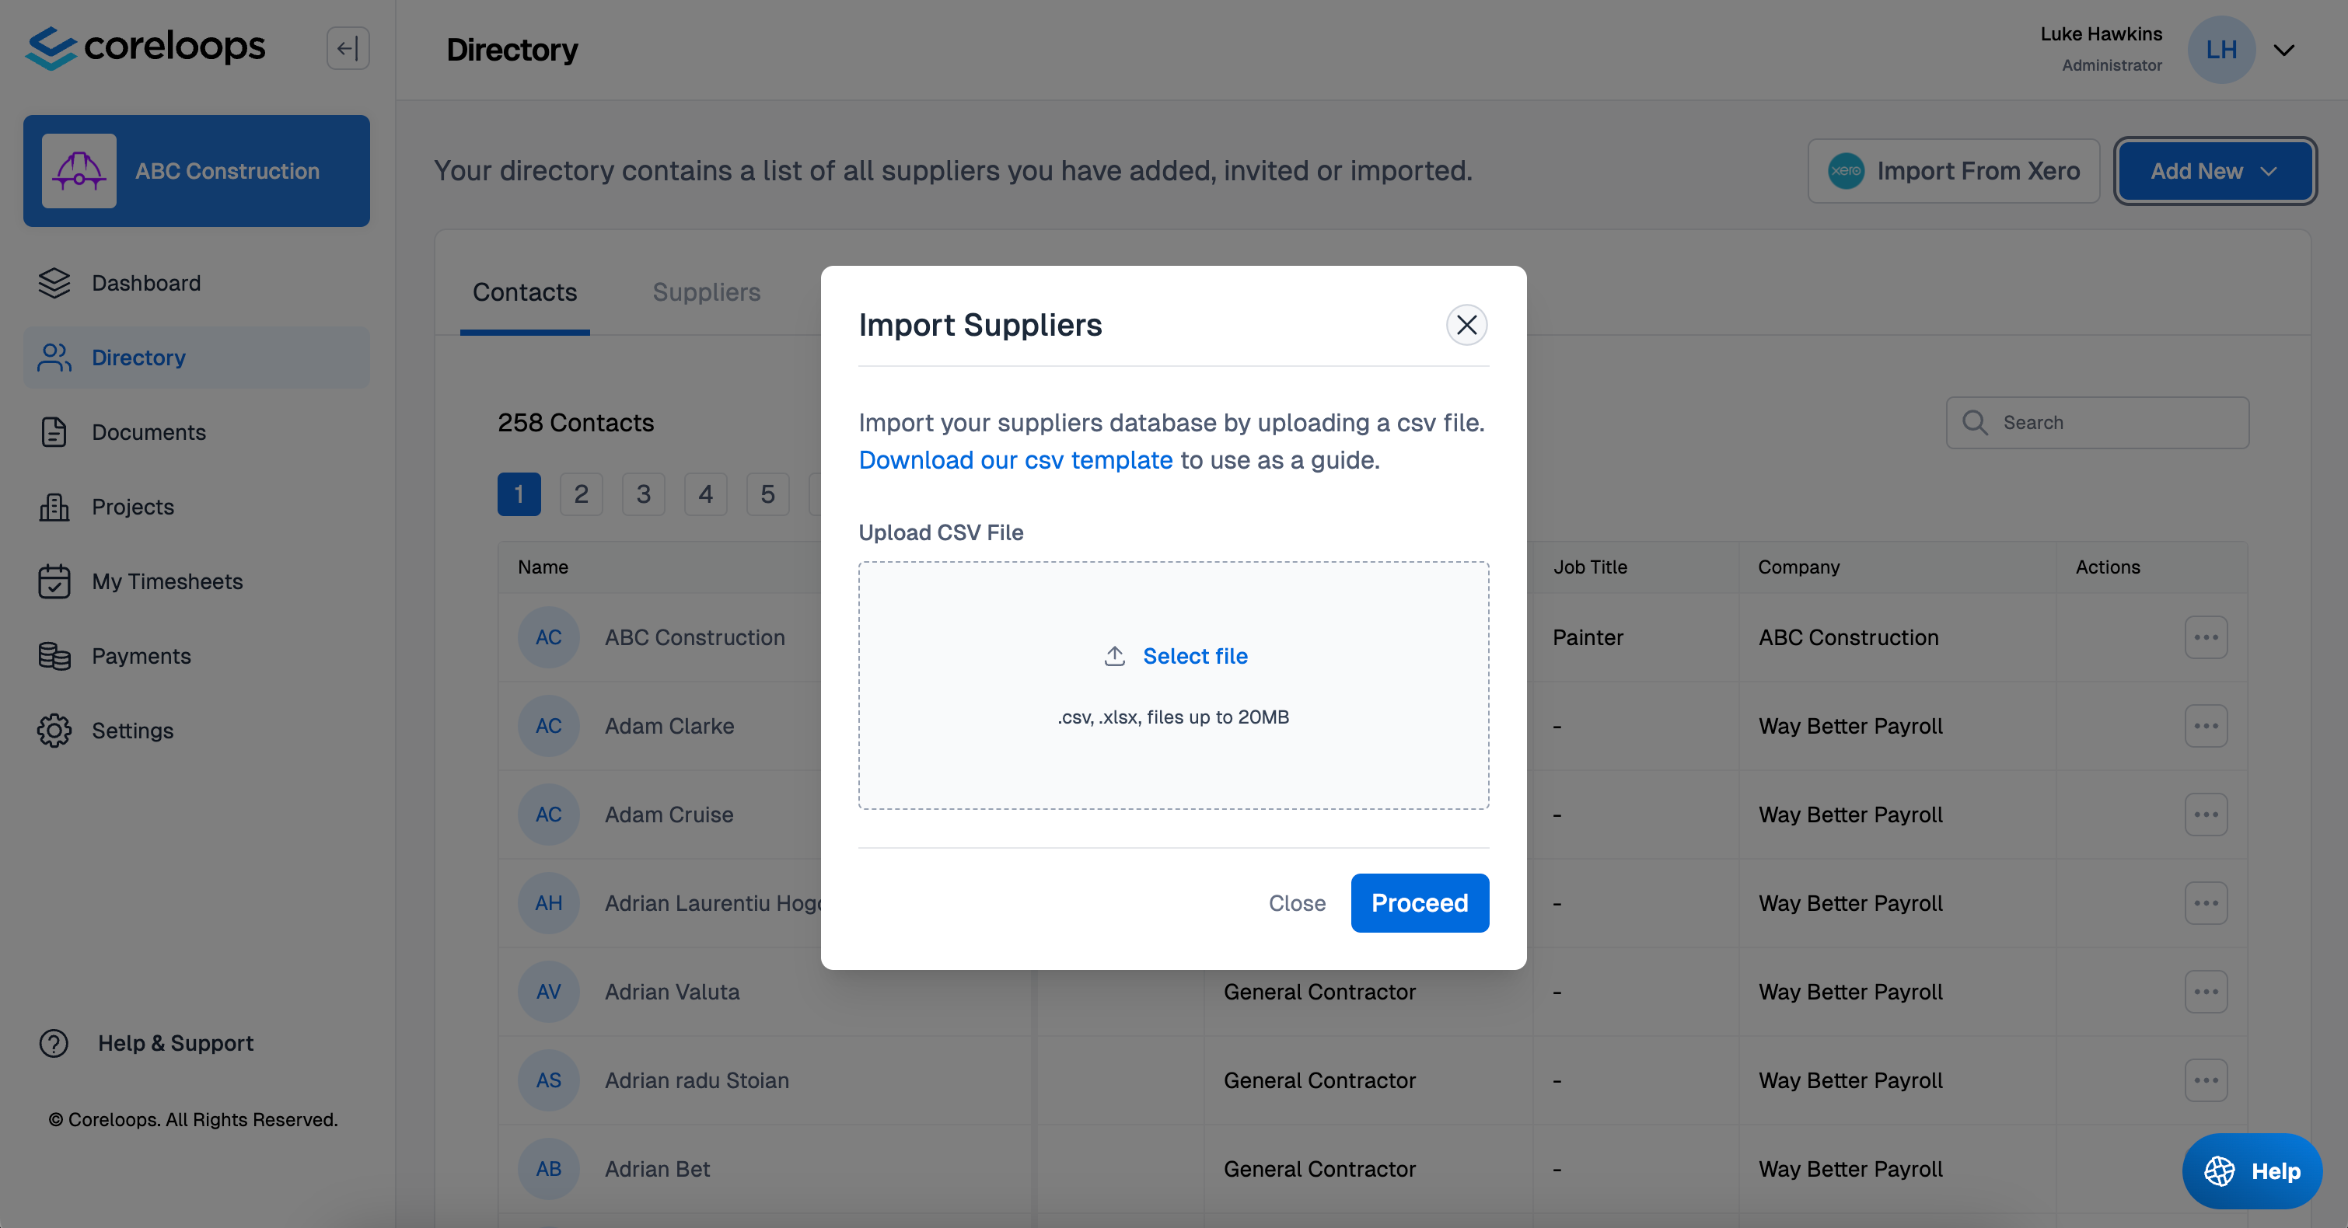Click the LH user avatar
The image size is (2348, 1228).
2221,49
